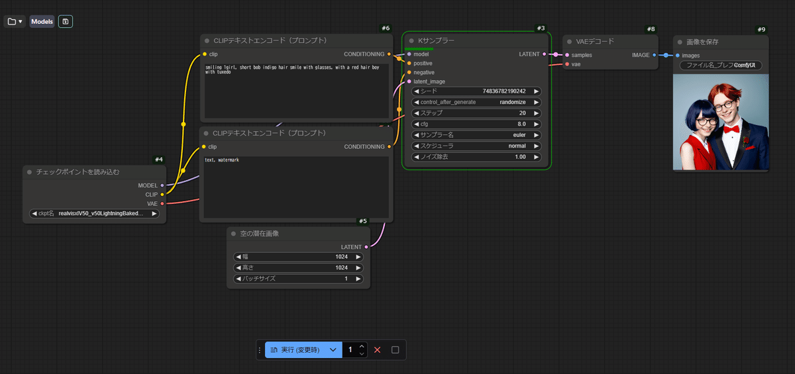Click the IMAGE output socket on VAEデコード

pyautogui.click(x=655, y=55)
